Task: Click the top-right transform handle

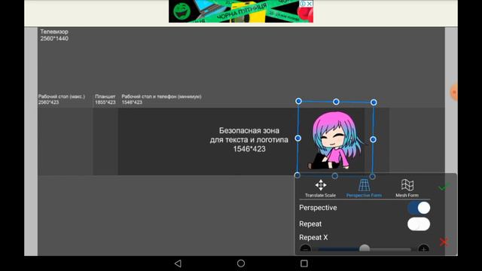Action: [374, 102]
